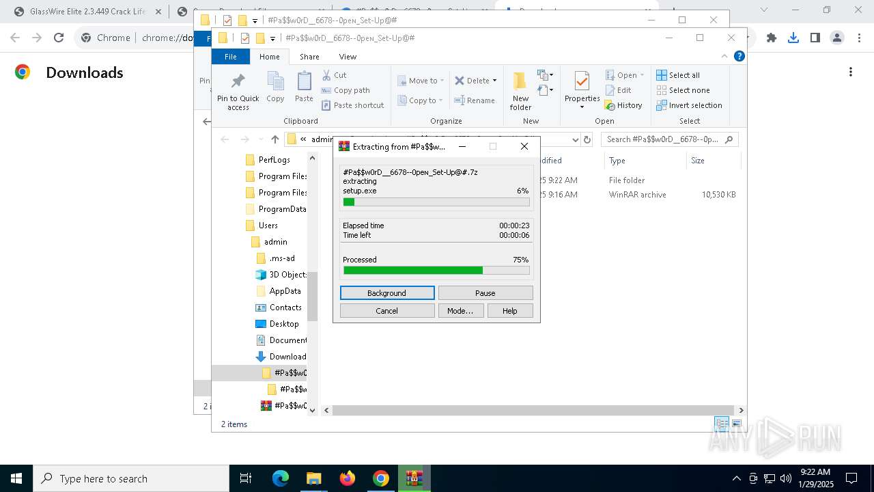Viewport: 874px width, 492px height.
Task: Switch to details view in status bar
Action: point(721,424)
